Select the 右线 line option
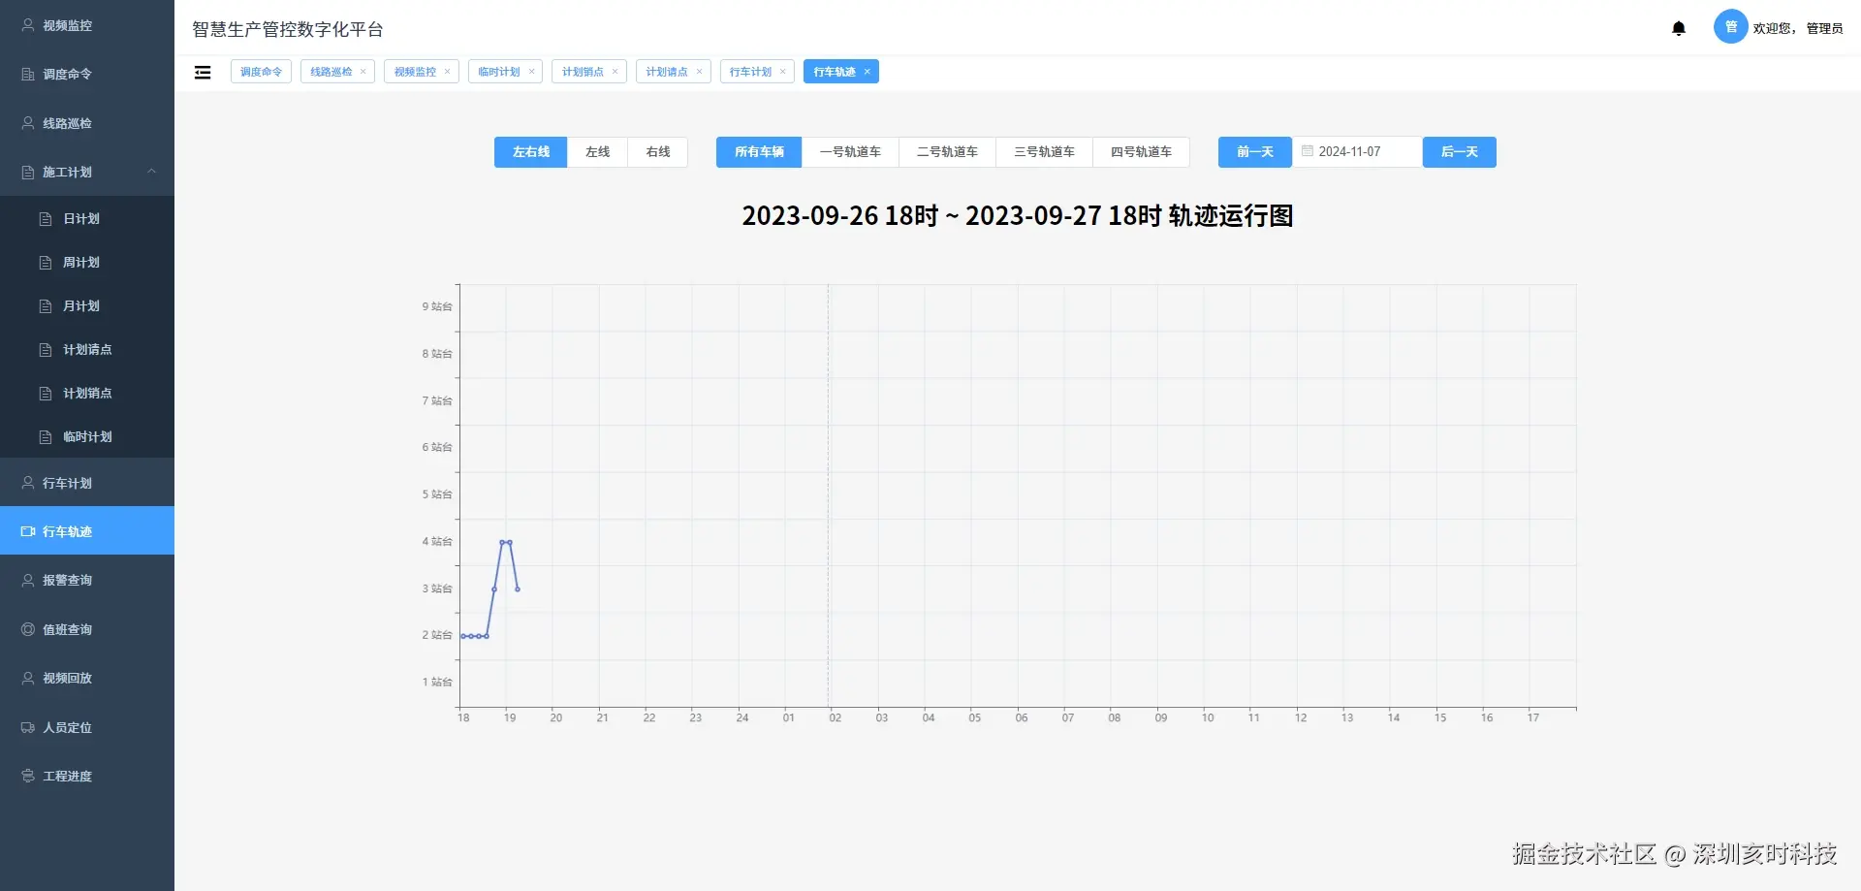 [x=658, y=152]
